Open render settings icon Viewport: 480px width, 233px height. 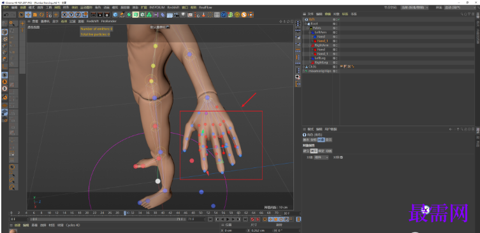pyautogui.click(x=107, y=15)
